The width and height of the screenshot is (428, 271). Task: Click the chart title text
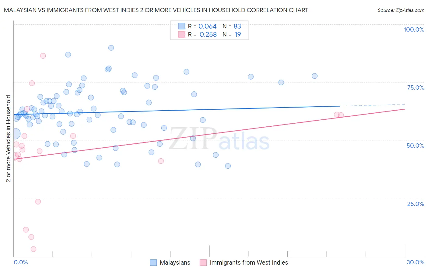[156, 10]
